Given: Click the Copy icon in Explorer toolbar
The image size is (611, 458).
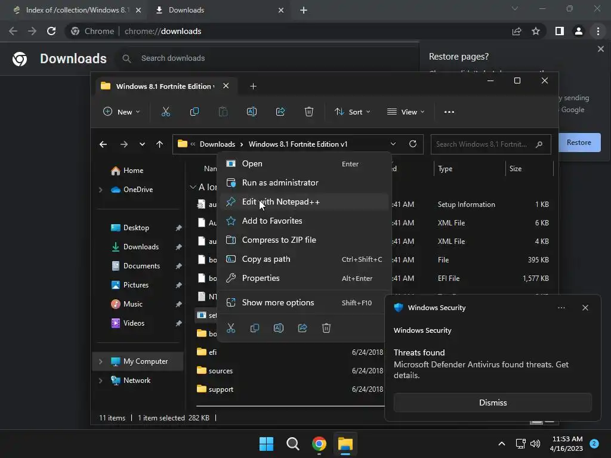Looking at the screenshot, I should [195, 112].
